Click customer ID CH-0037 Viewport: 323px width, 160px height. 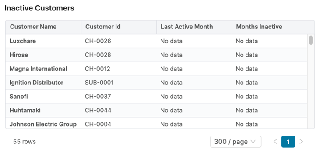[x=98, y=97]
